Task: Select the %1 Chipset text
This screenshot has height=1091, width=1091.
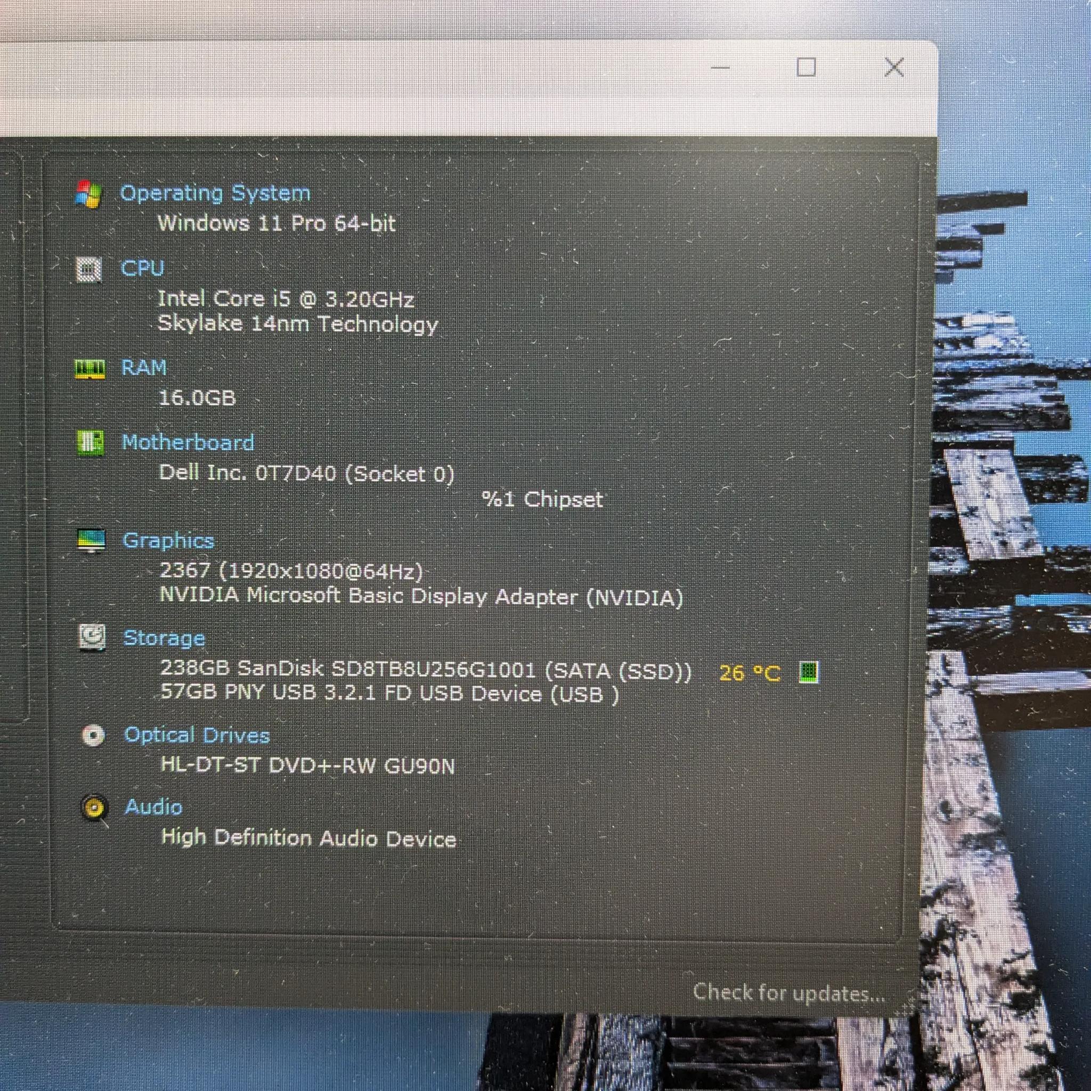Action: (x=542, y=499)
